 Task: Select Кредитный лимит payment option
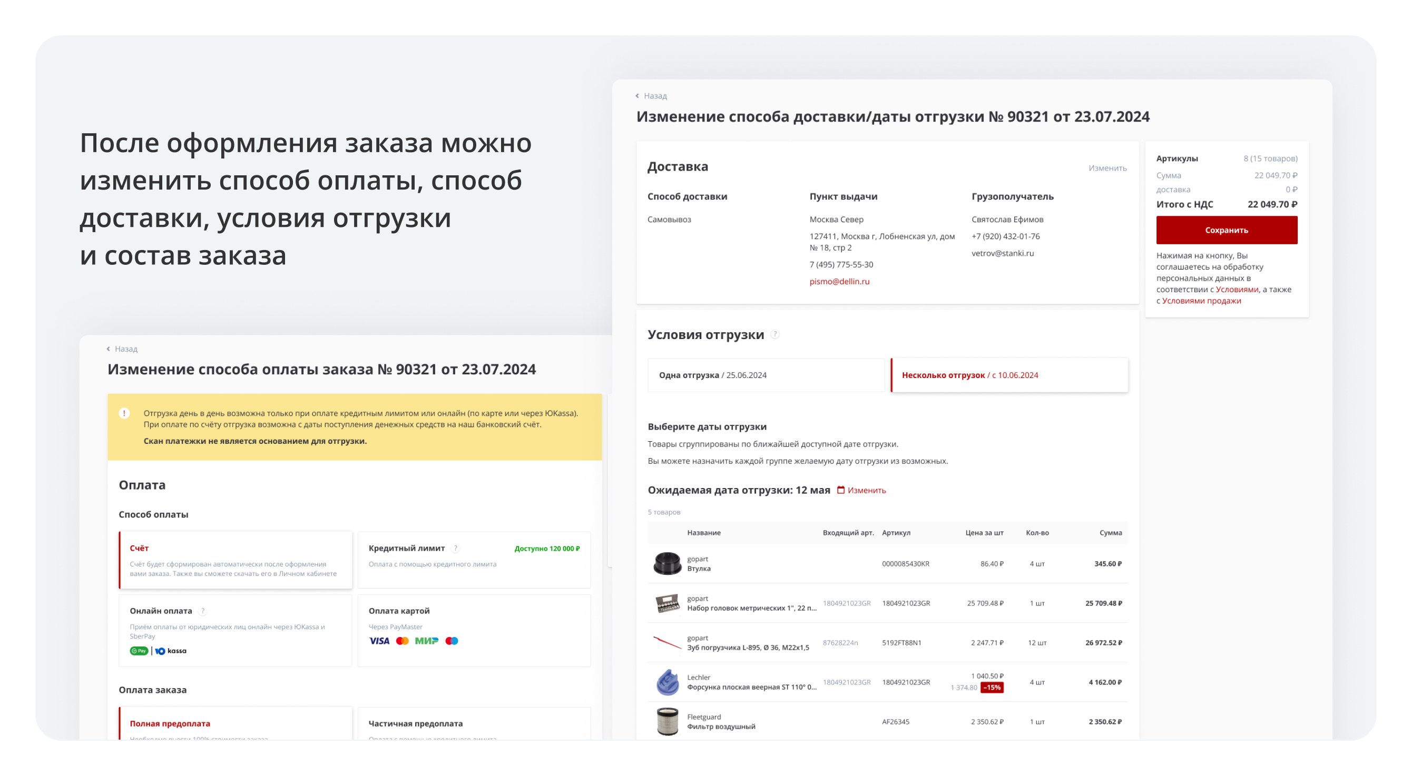tap(474, 560)
